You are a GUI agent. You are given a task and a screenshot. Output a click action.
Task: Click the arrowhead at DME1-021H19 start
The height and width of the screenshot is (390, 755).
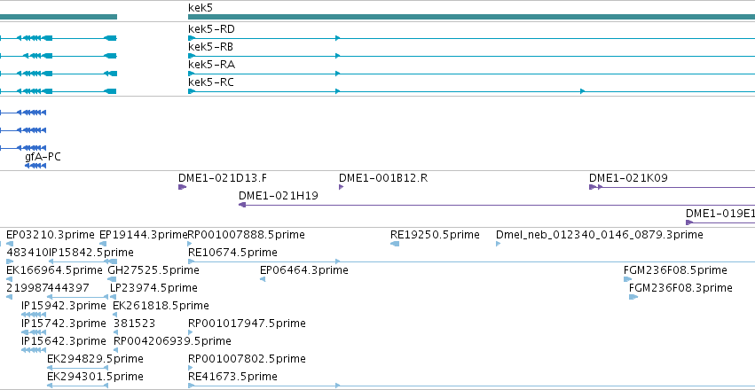(x=242, y=205)
